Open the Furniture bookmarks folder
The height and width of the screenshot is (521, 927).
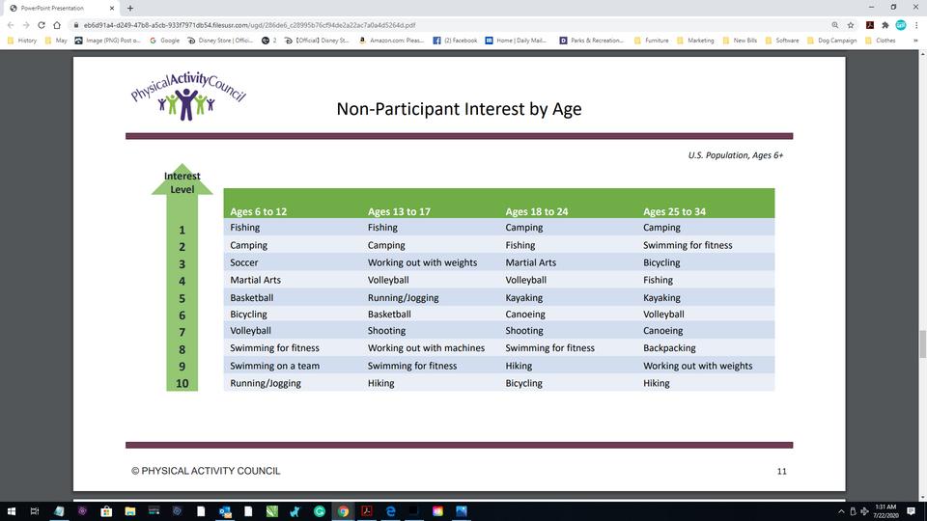pos(651,41)
